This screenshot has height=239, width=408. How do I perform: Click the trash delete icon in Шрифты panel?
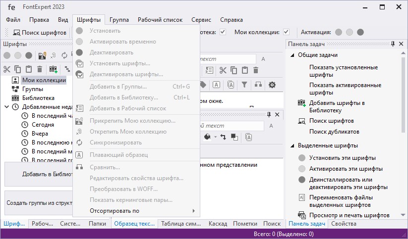point(40,69)
